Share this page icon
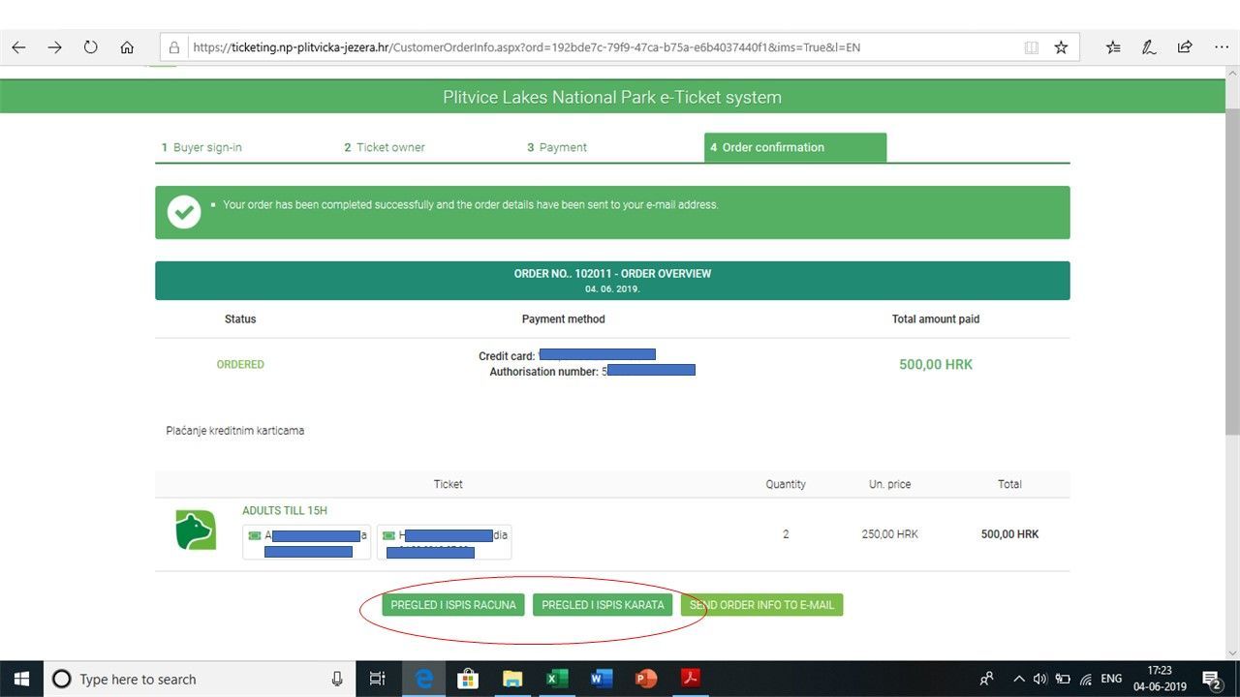1240x697 pixels. [x=1185, y=46]
